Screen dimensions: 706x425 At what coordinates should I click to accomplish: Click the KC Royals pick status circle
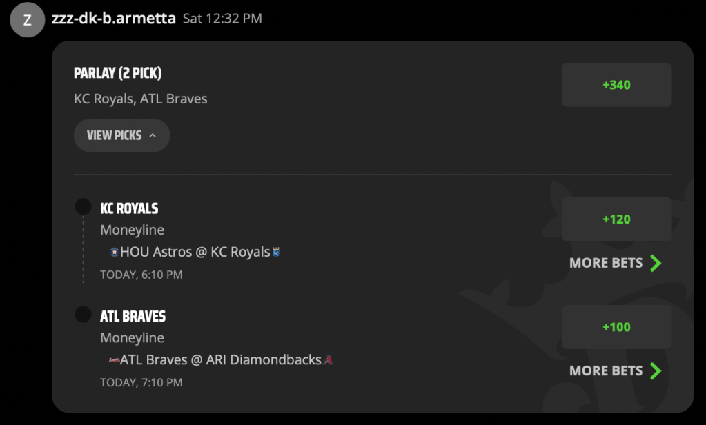tap(83, 207)
